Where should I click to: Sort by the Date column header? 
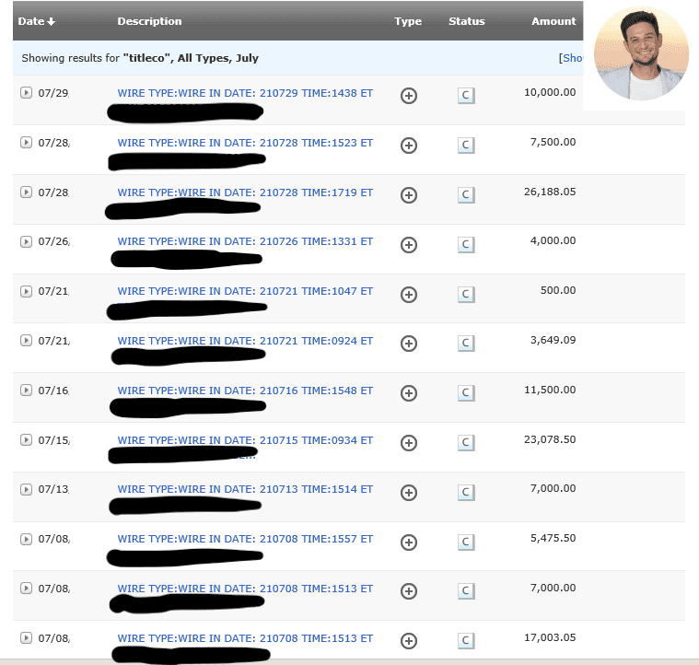(x=37, y=21)
